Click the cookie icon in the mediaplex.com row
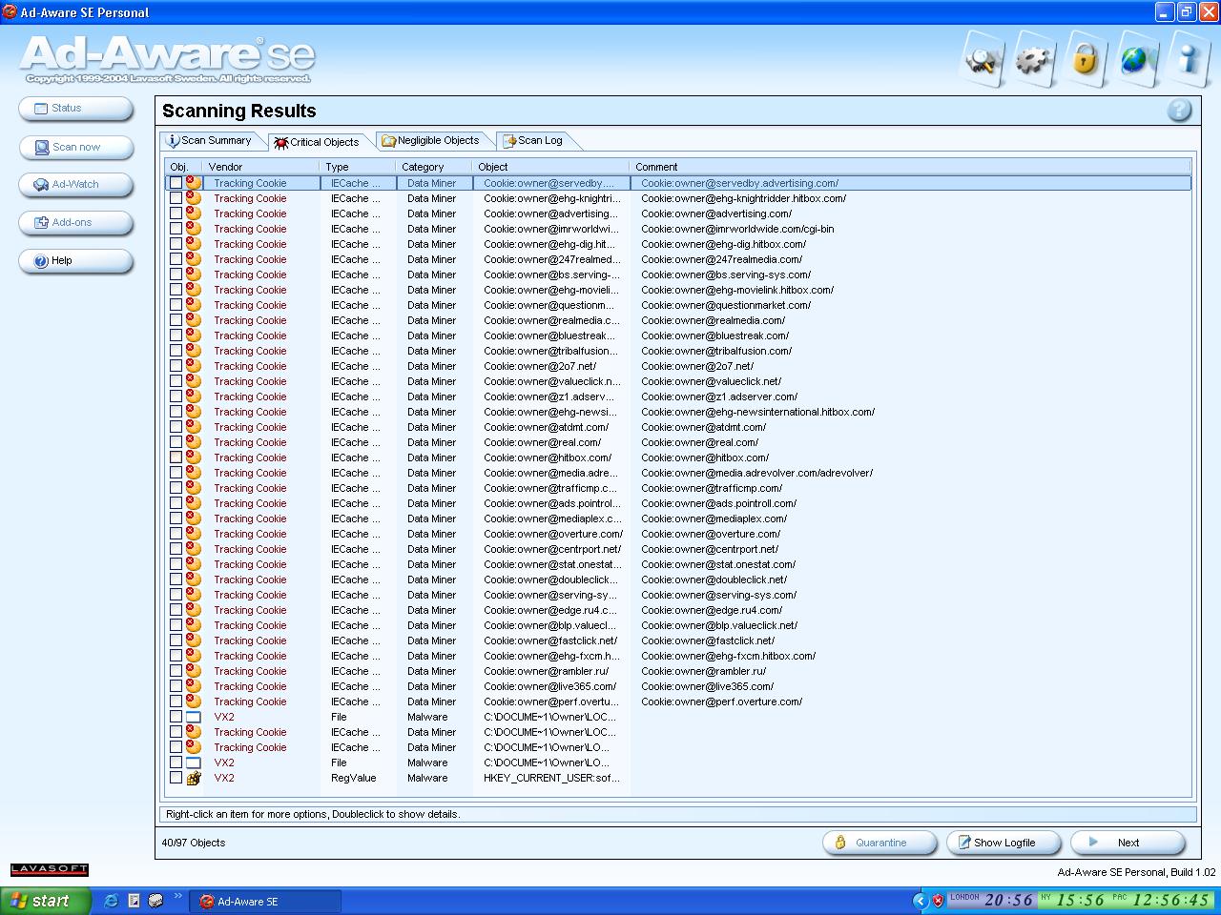 (x=193, y=518)
